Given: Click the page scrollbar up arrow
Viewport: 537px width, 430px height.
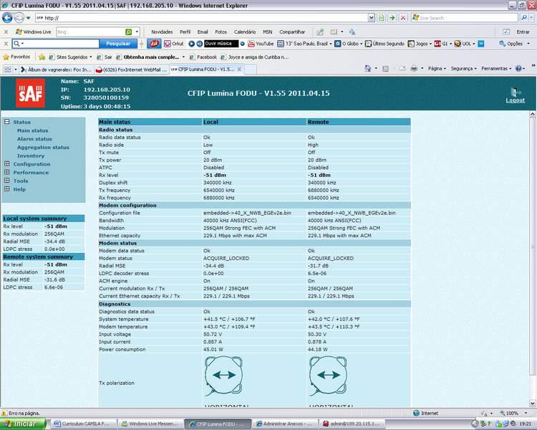Looking at the screenshot, I should point(533,114).
